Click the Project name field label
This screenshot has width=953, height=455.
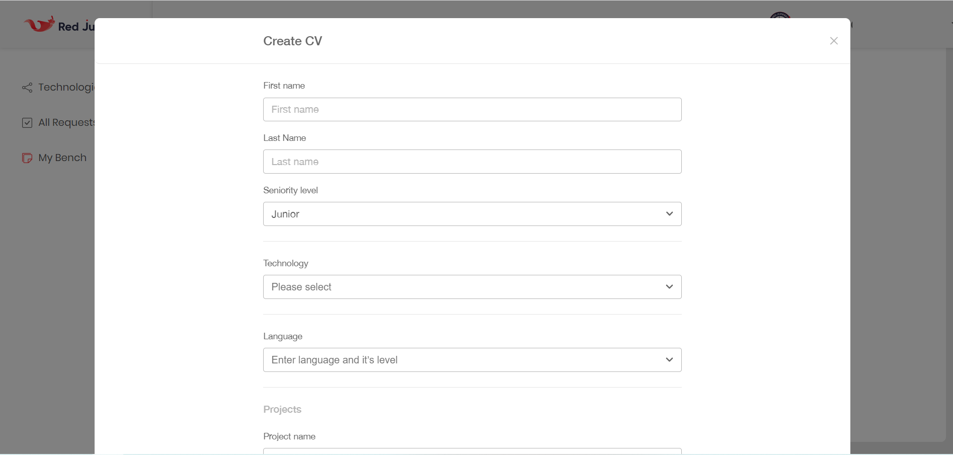coord(289,436)
